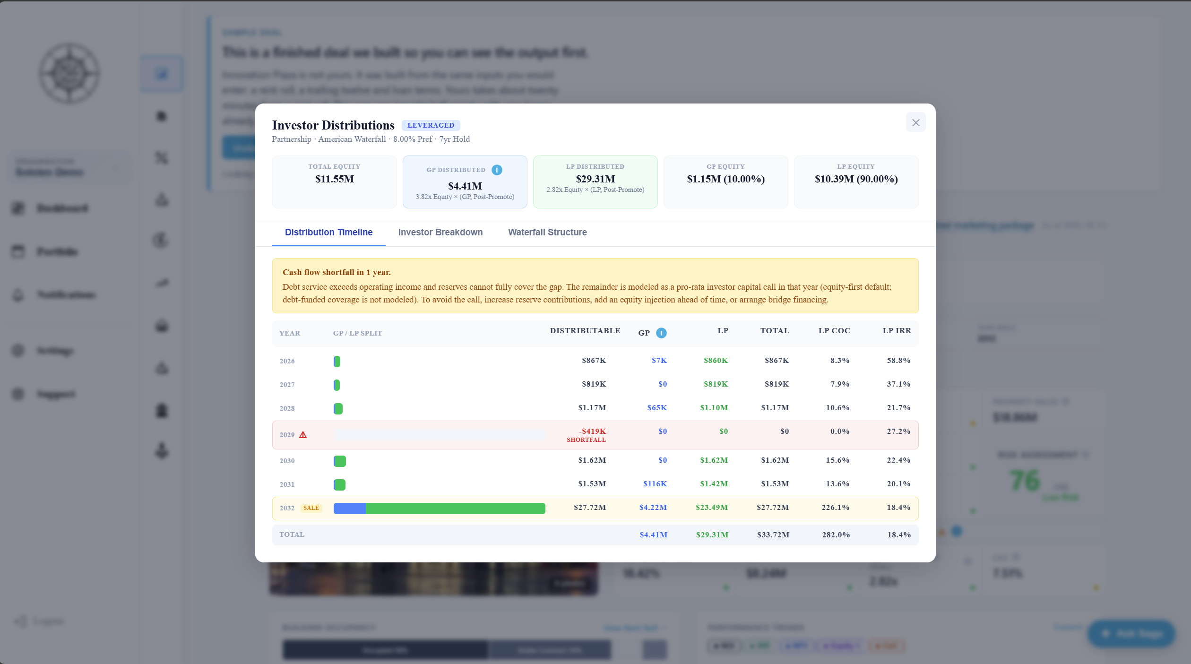Click the 2026 year row label
Viewport: 1191px width, 664px height.
pyautogui.click(x=287, y=362)
